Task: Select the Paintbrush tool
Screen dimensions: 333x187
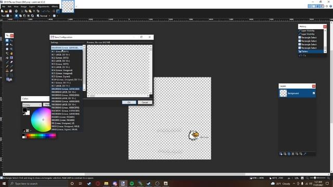Action: point(7,62)
